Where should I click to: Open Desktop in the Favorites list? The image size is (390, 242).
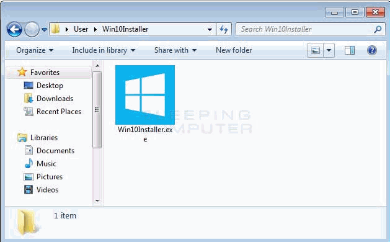pyautogui.click(x=50, y=86)
